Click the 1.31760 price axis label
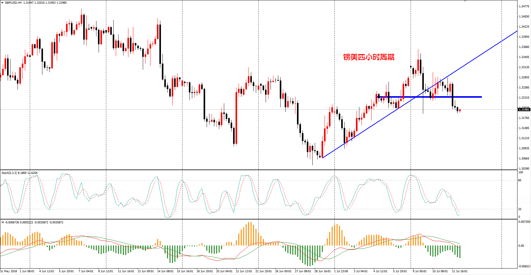The width and height of the screenshot is (531, 275). pyautogui.click(x=524, y=118)
